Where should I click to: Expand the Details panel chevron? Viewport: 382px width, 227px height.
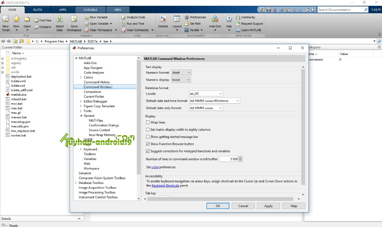point(79,219)
